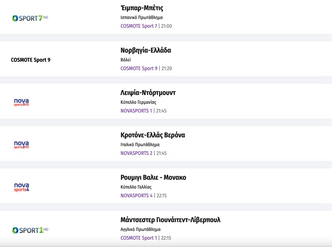Click the purple COSMOTE Sport 7 channel link
Viewport: 332px width, 247px height.
pos(139,26)
